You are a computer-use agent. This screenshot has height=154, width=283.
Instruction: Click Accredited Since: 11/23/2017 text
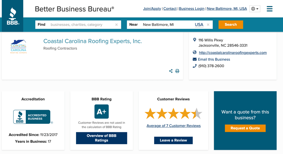33,135
